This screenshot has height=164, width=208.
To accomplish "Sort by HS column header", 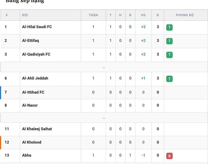I will (143, 15).
